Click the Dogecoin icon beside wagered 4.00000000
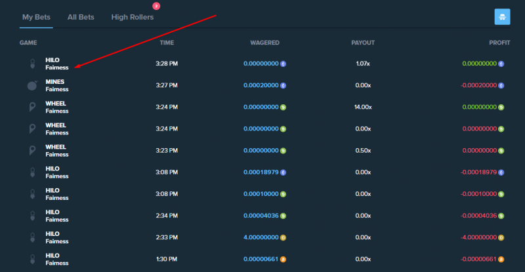This screenshot has width=525, height=272. (x=283, y=237)
